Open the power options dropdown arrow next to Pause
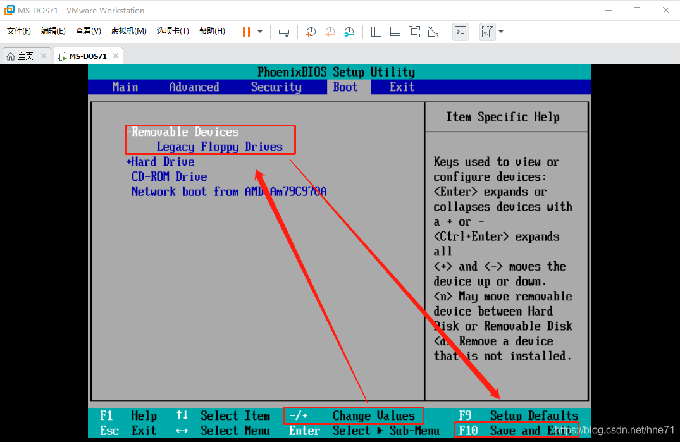680x442 pixels. click(x=260, y=32)
